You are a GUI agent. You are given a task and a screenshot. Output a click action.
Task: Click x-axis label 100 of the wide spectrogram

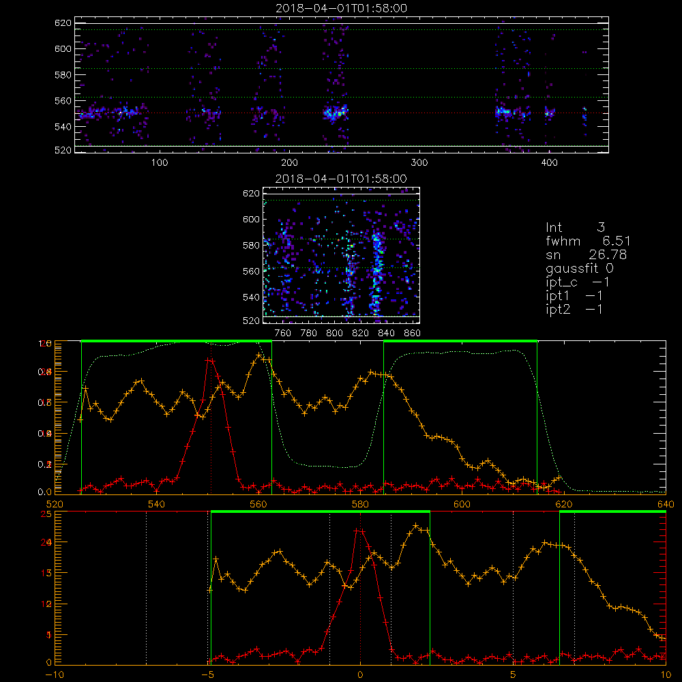(x=160, y=163)
